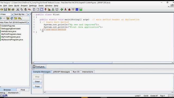Switch to the Find tab
174x98 pixels.
23,90
